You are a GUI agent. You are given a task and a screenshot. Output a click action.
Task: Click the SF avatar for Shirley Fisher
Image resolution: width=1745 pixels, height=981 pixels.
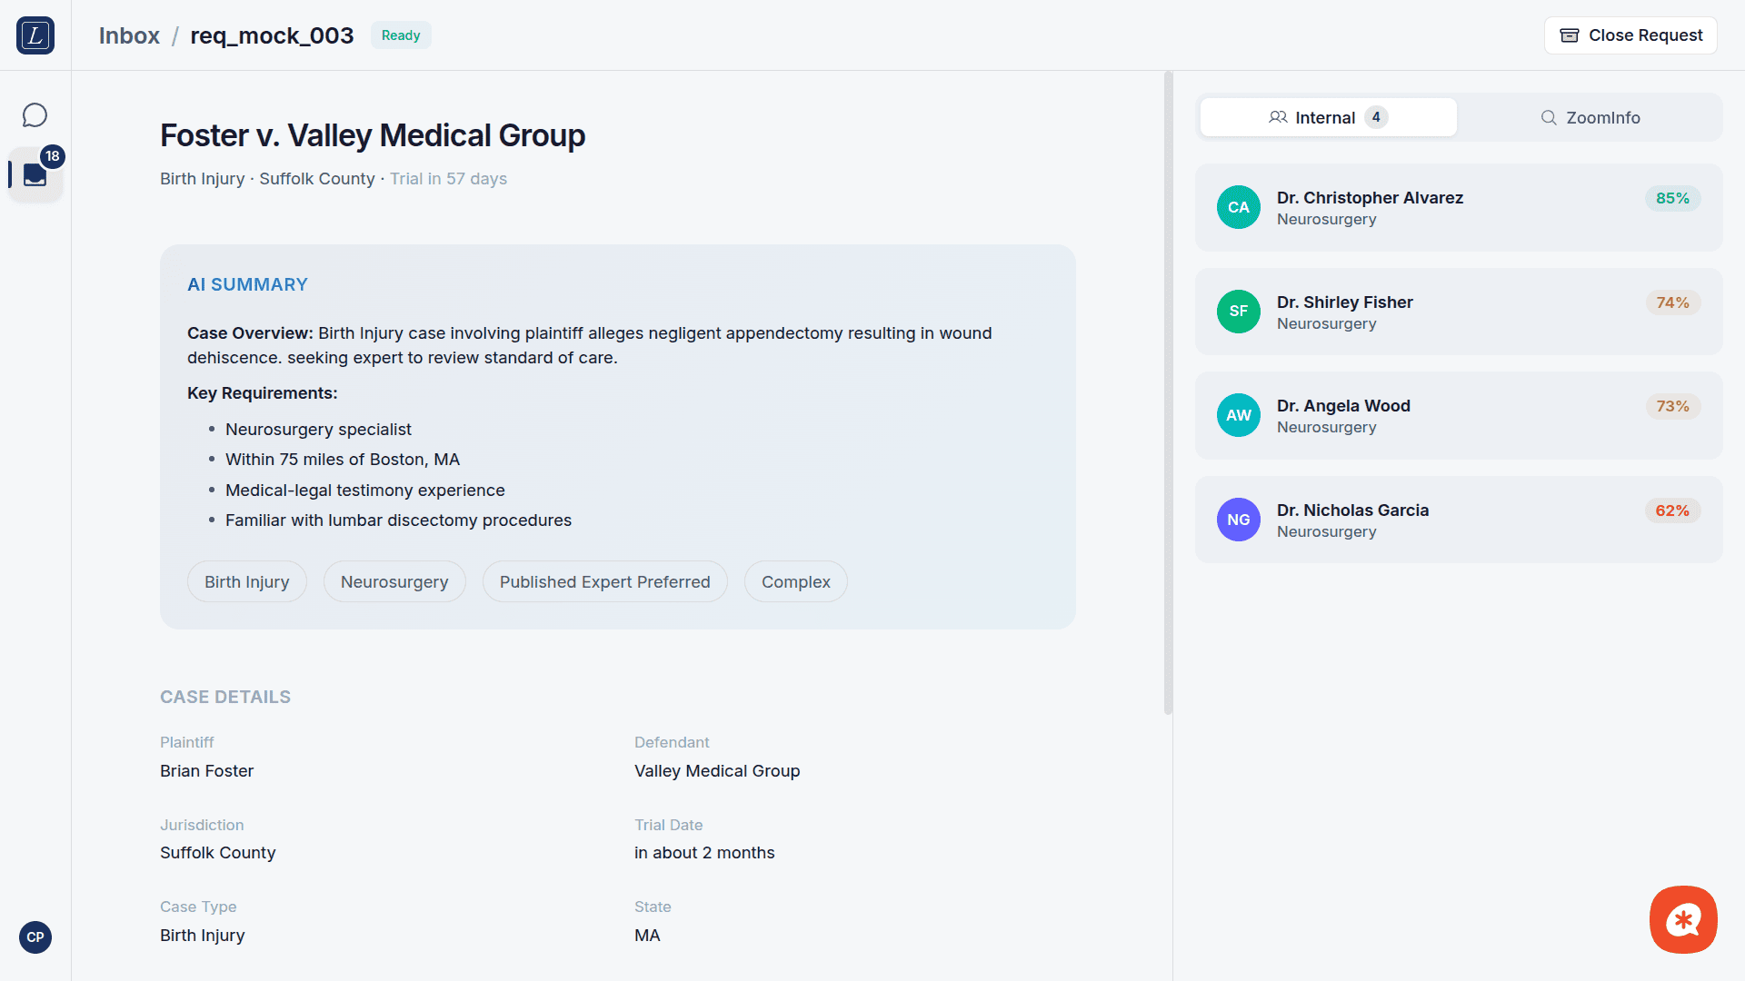tap(1238, 312)
